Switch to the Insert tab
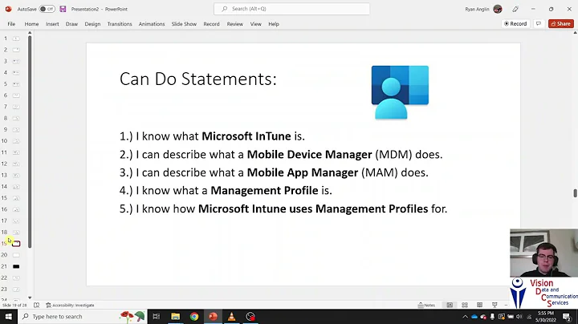 click(52, 24)
